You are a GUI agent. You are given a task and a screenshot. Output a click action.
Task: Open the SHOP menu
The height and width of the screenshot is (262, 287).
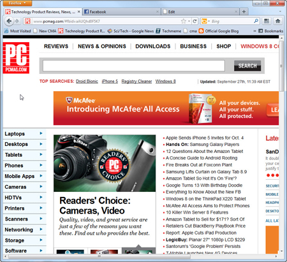click(x=224, y=46)
